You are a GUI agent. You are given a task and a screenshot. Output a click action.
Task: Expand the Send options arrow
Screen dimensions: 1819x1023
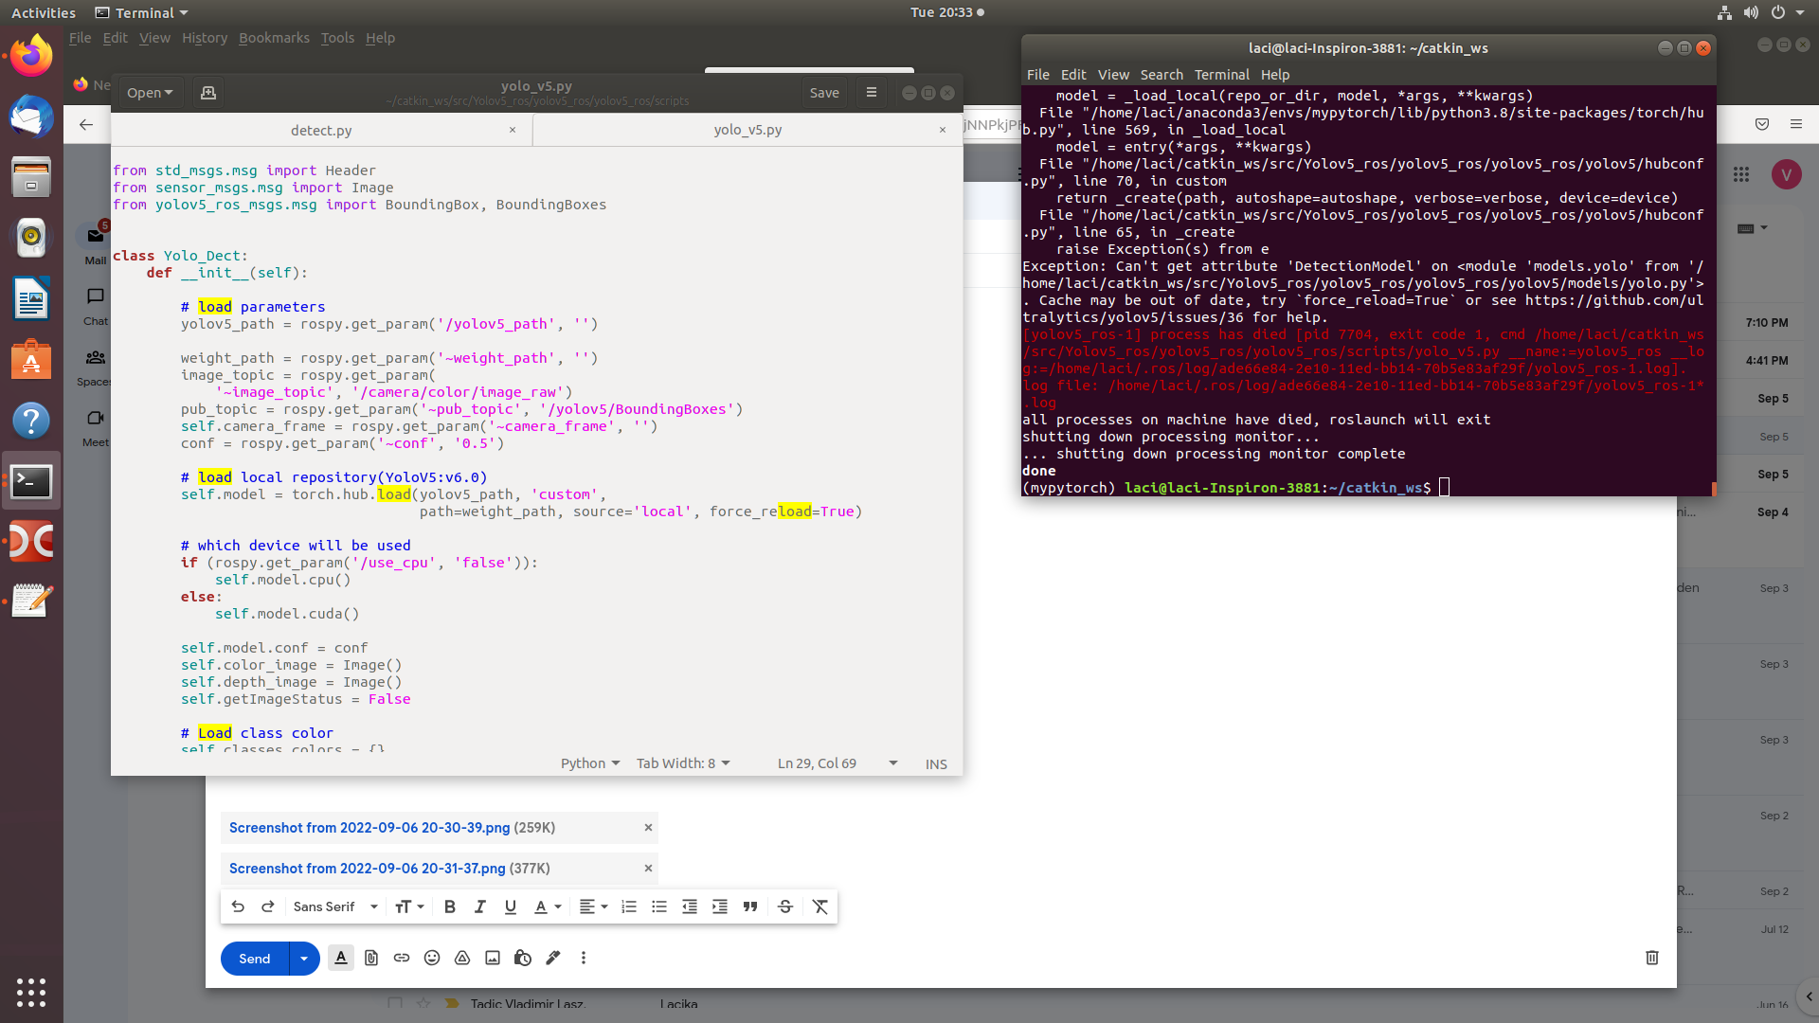click(303, 959)
